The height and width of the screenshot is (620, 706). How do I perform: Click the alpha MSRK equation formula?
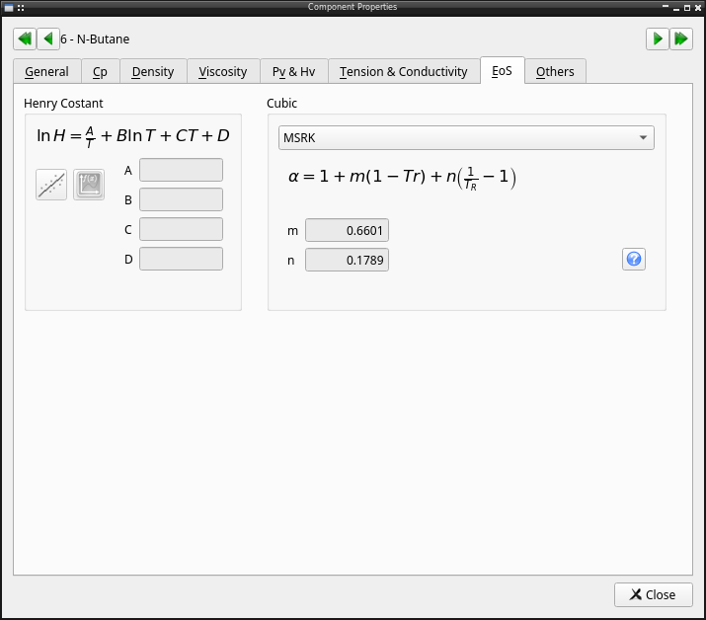pyautogui.click(x=402, y=178)
